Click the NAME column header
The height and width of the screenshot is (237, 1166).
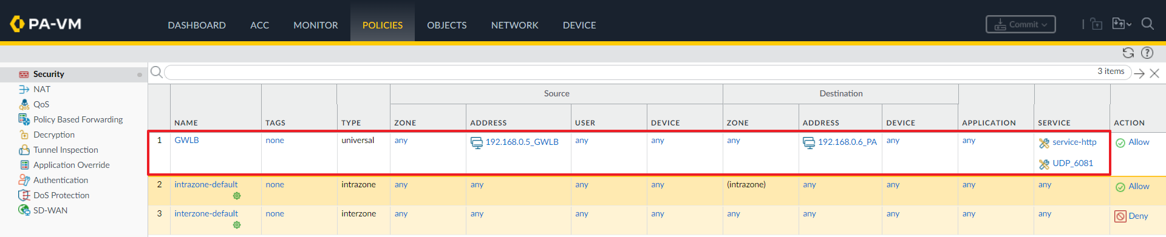(x=186, y=122)
